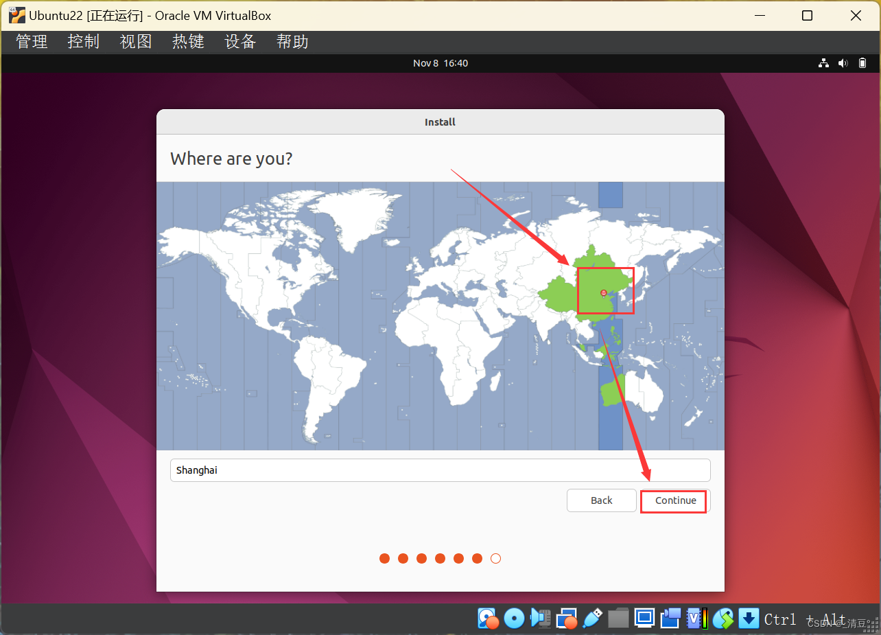Image resolution: width=881 pixels, height=635 pixels.
Task: Click the recording status icon
Action: pos(670,619)
